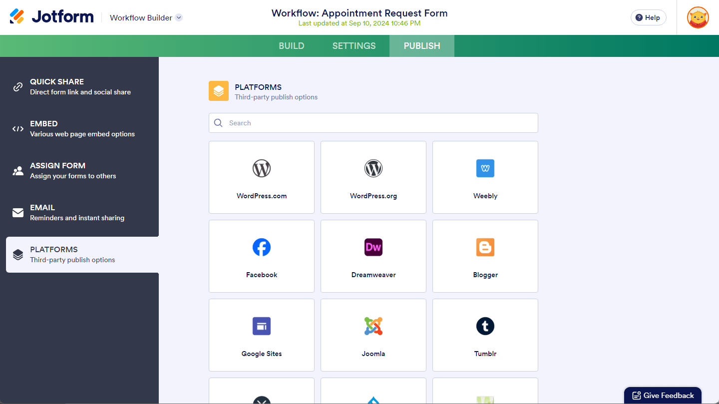Select the PUBLISH tab
This screenshot has width=719, height=404.
(x=422, y=46)
